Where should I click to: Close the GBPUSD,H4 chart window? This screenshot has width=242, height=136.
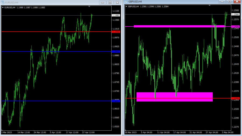tap(236, 1)
